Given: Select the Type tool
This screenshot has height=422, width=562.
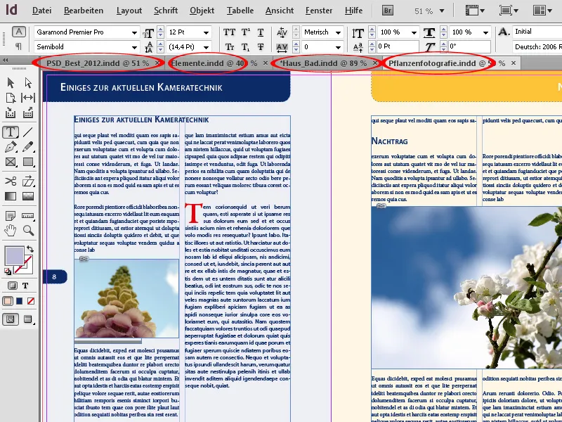Looking at the screenshot, I should click(11, 132).
